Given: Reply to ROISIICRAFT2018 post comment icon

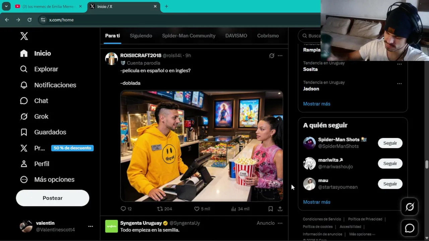Looking at the screenshot, I should [123, 209].
